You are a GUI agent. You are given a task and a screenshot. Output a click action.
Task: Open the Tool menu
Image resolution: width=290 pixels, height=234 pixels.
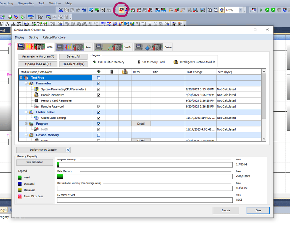point(41,3)
